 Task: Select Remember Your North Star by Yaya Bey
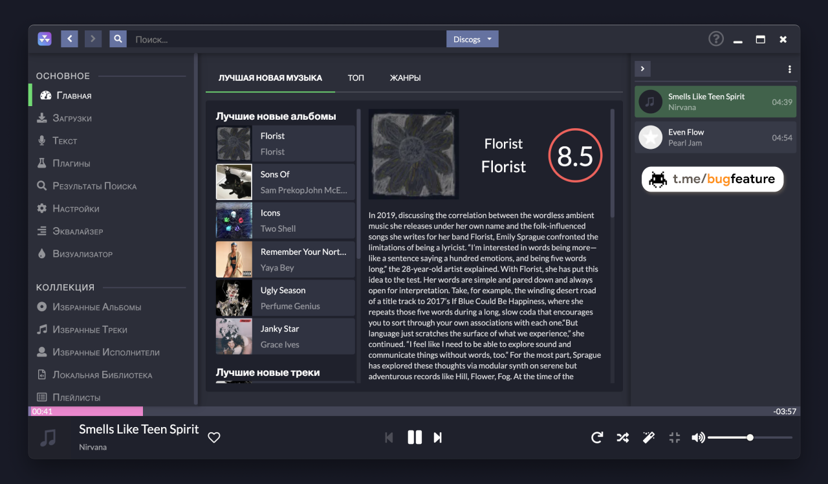285,259
